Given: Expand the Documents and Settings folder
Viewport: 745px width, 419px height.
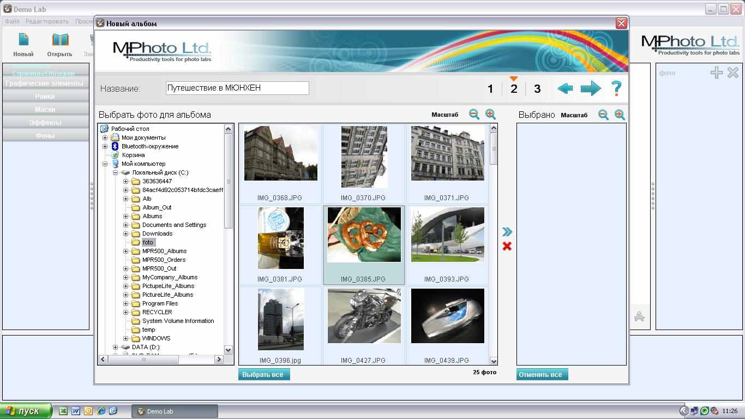Looking at the screenshot, I should coord(126,225).
